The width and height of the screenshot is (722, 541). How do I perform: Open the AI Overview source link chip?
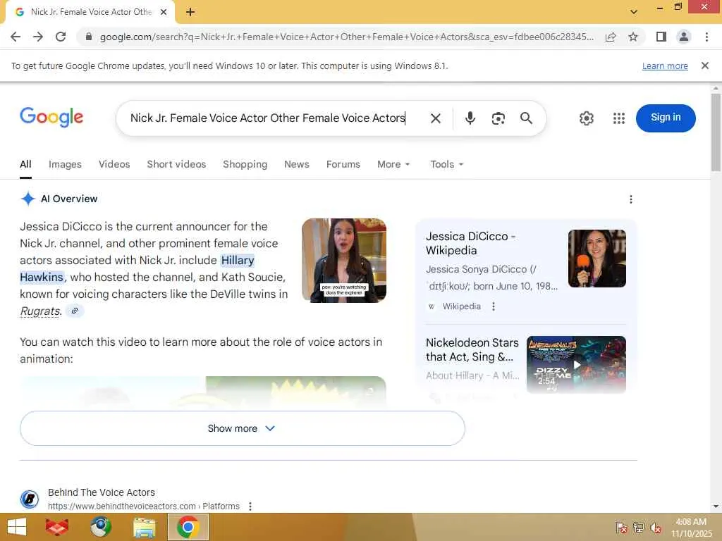coord(75,311)
